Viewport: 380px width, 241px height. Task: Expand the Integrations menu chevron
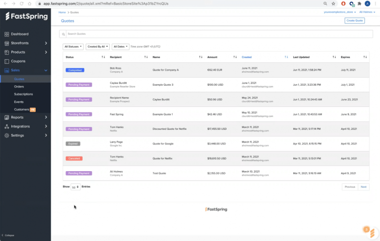(x=46, y=127)
